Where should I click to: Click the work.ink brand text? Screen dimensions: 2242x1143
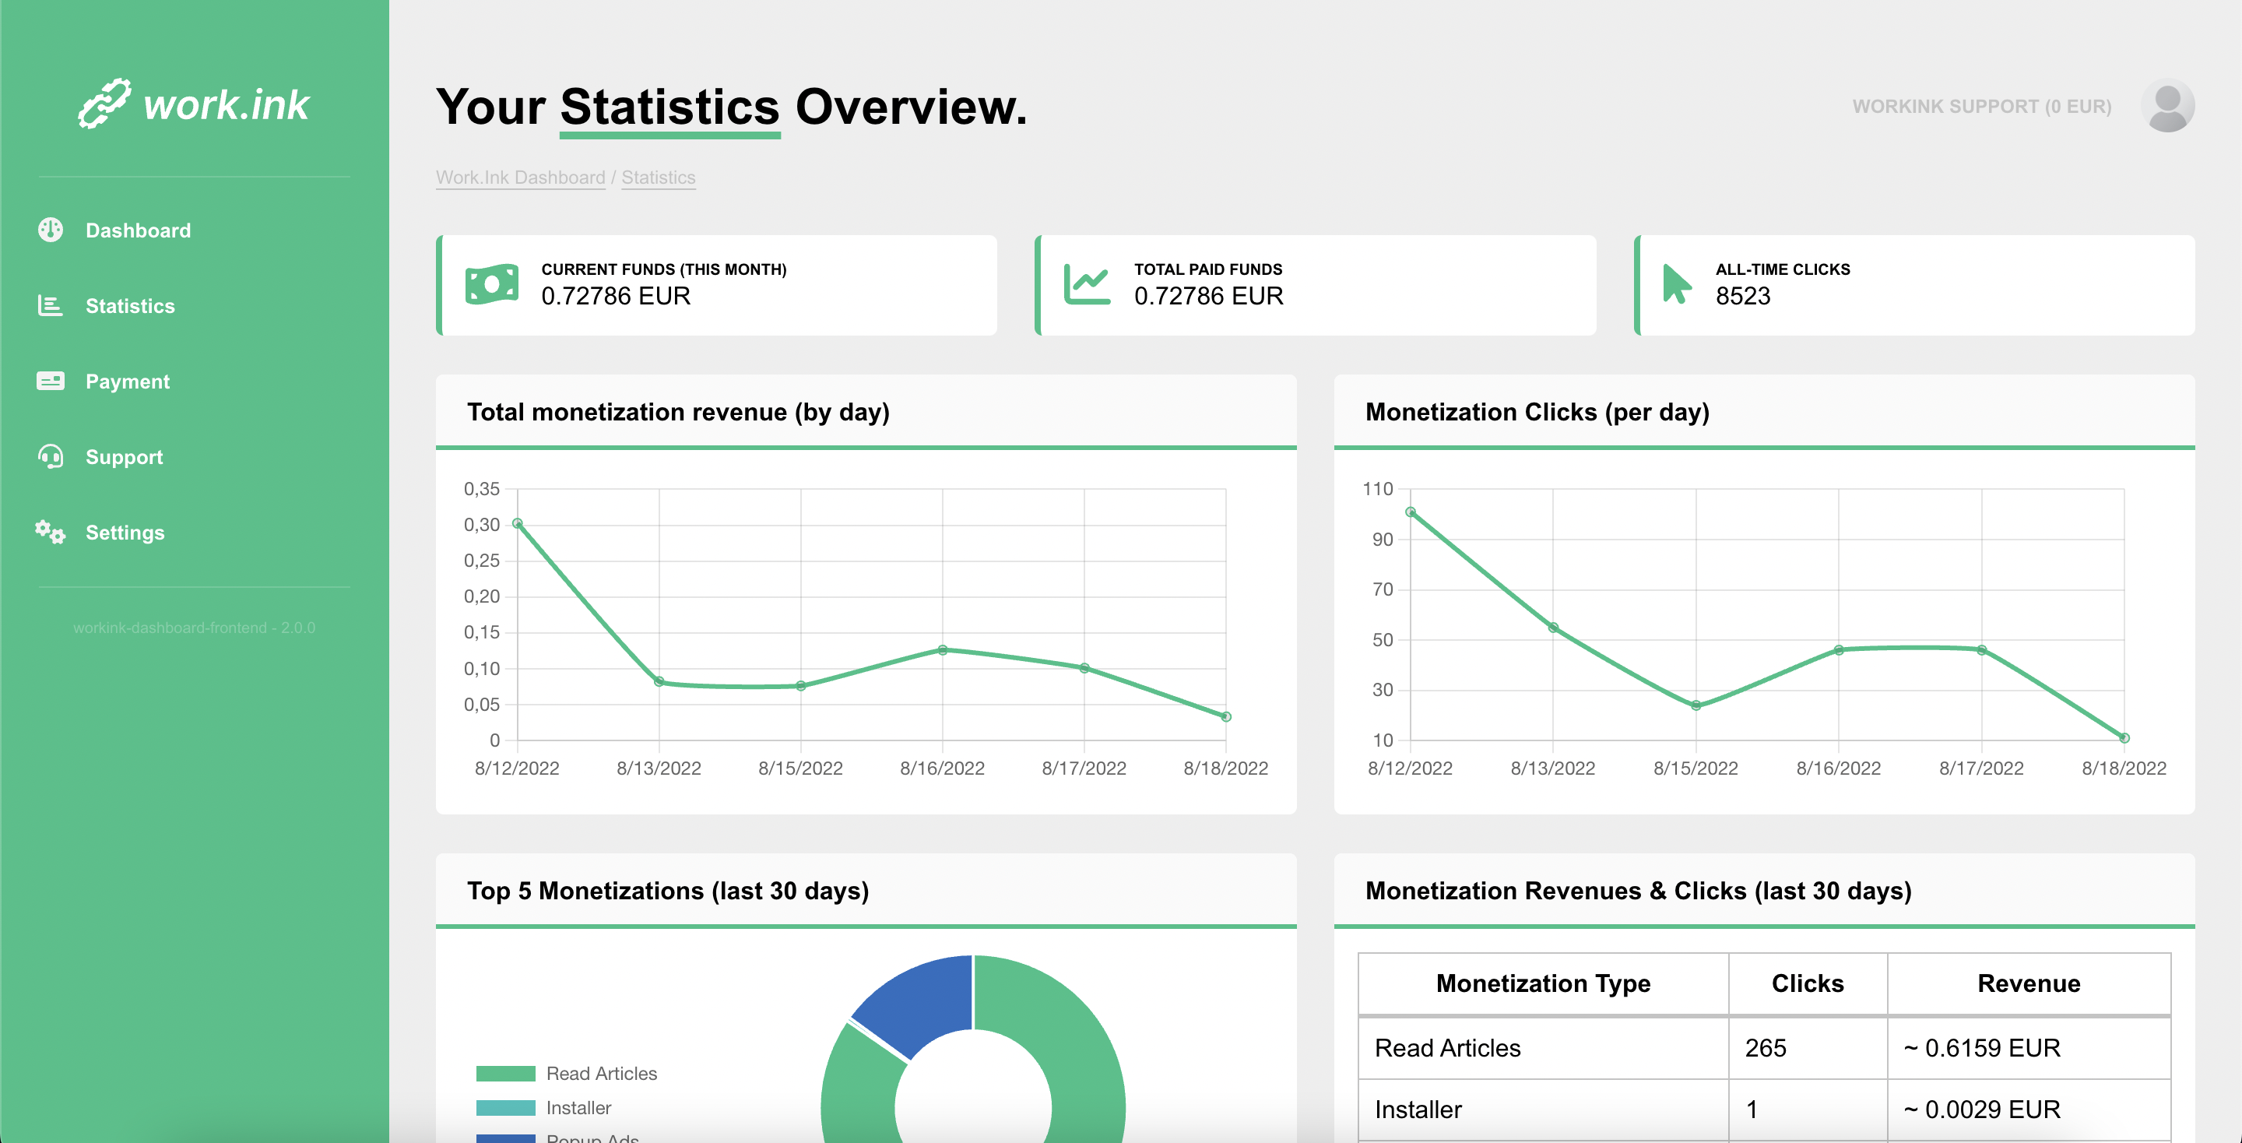(227, 104)
